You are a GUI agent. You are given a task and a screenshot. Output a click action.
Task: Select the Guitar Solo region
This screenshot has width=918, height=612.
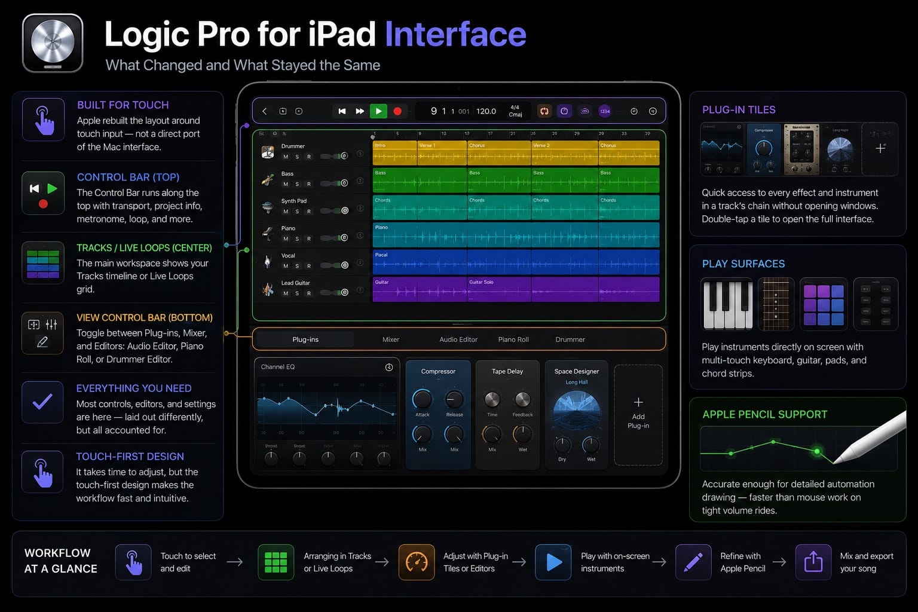pos(499,289)
